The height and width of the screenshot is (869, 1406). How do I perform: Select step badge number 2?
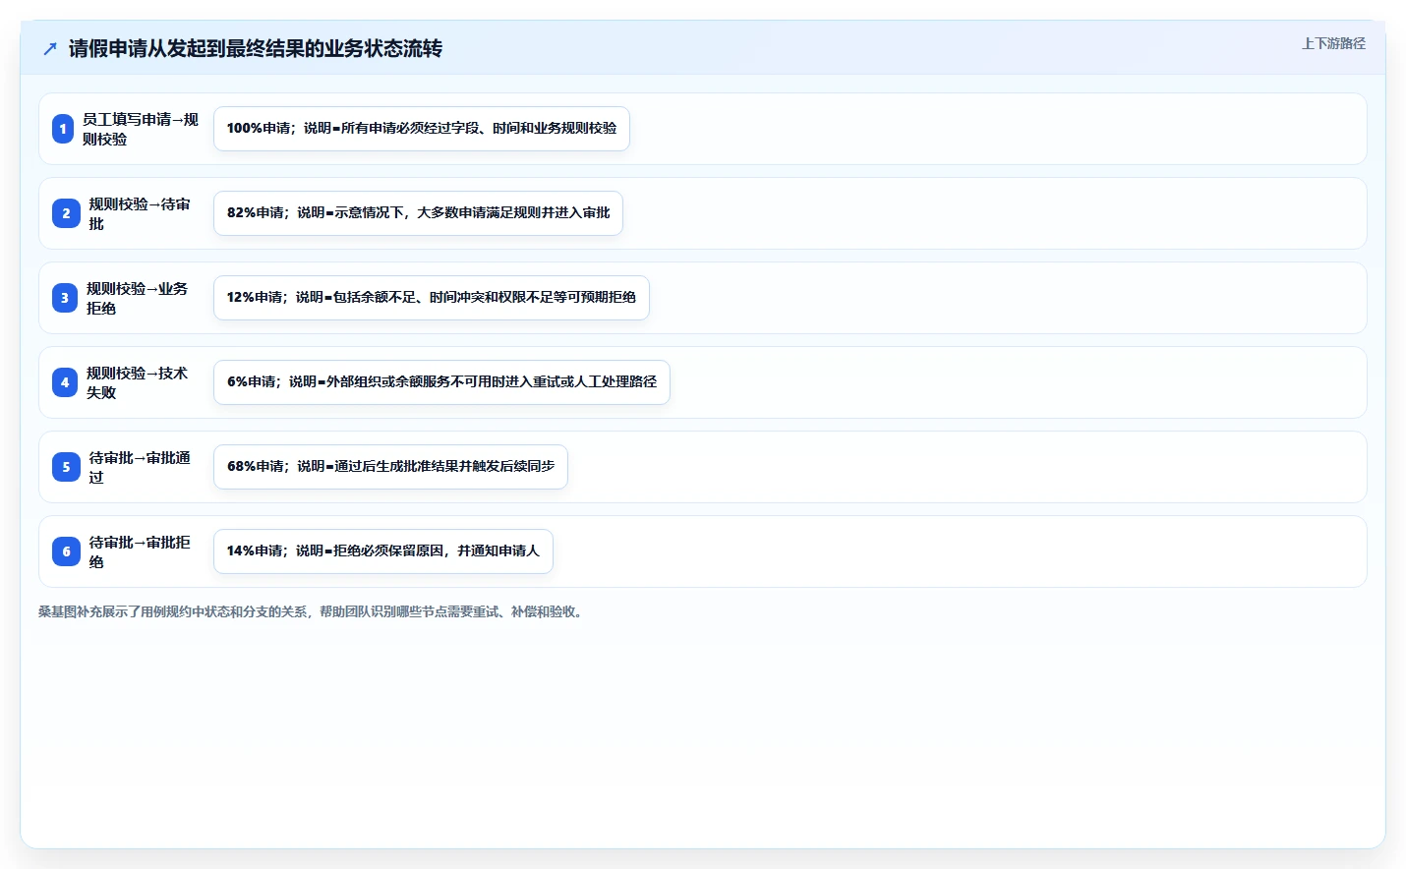point(66,213)
